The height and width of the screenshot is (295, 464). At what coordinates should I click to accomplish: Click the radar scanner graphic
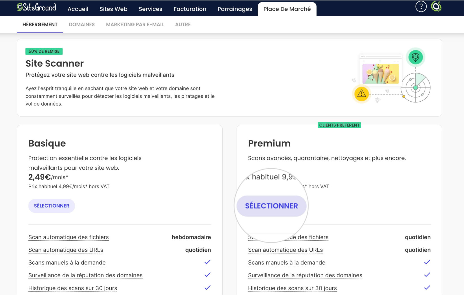point(416,88)
